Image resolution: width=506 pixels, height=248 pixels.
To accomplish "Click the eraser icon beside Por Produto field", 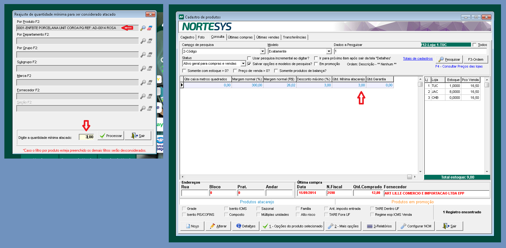I will 150,28.
